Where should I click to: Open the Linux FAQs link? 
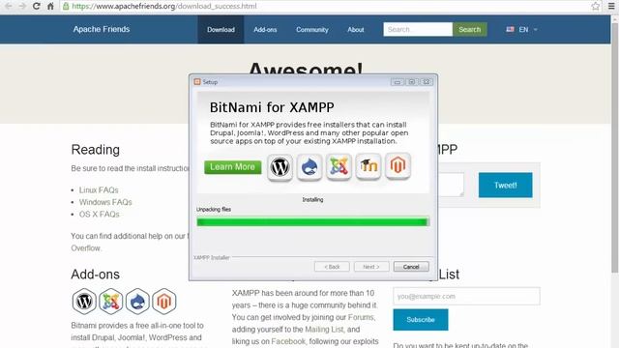99,190
